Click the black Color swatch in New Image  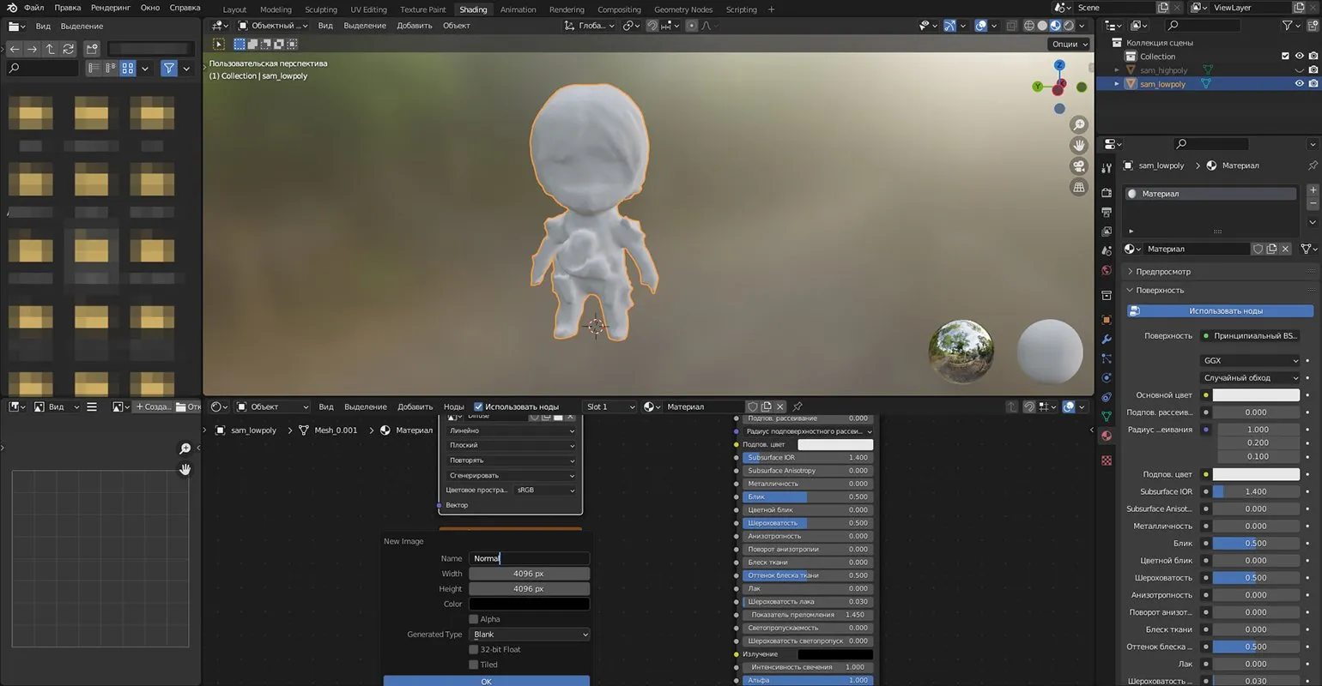pyautogui.click(x=529, y=605)
